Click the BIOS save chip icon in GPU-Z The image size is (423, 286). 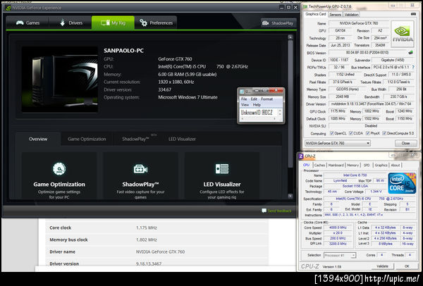[x=410, y=53]
